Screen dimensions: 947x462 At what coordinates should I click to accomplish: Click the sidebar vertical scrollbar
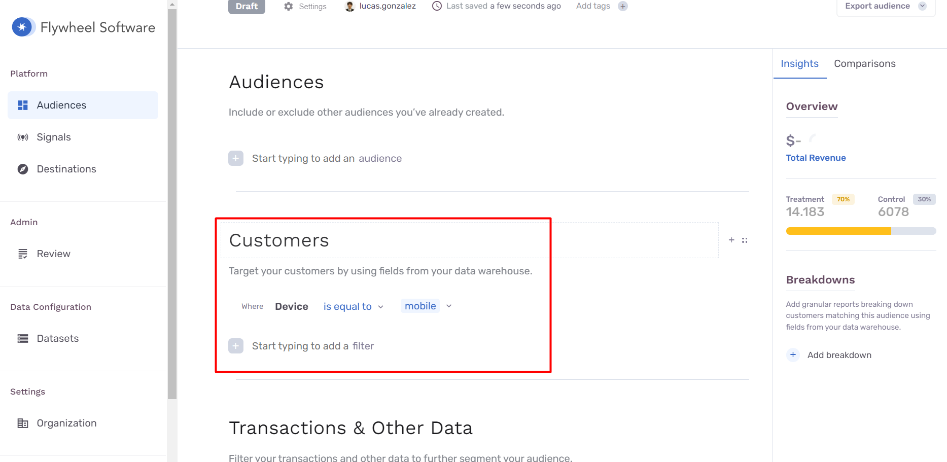click(x=172, y=203)
